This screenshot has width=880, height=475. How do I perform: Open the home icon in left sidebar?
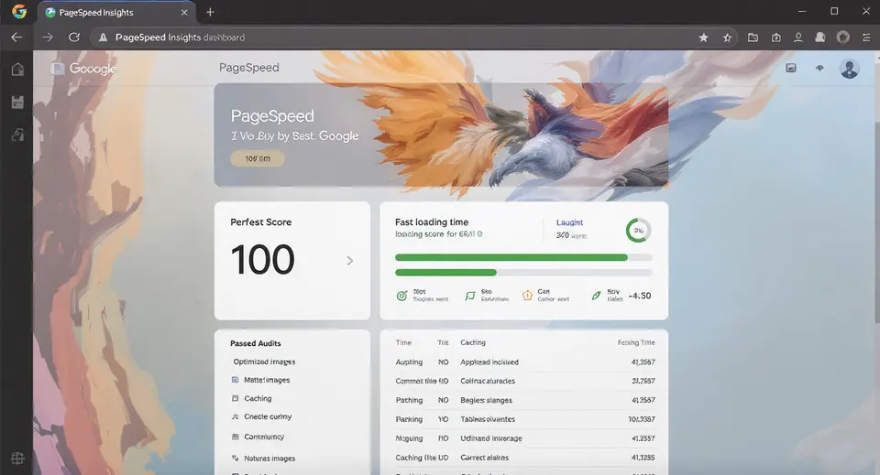17,70
